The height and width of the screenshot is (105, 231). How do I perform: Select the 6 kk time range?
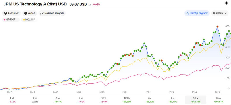[x=81, y=100]
